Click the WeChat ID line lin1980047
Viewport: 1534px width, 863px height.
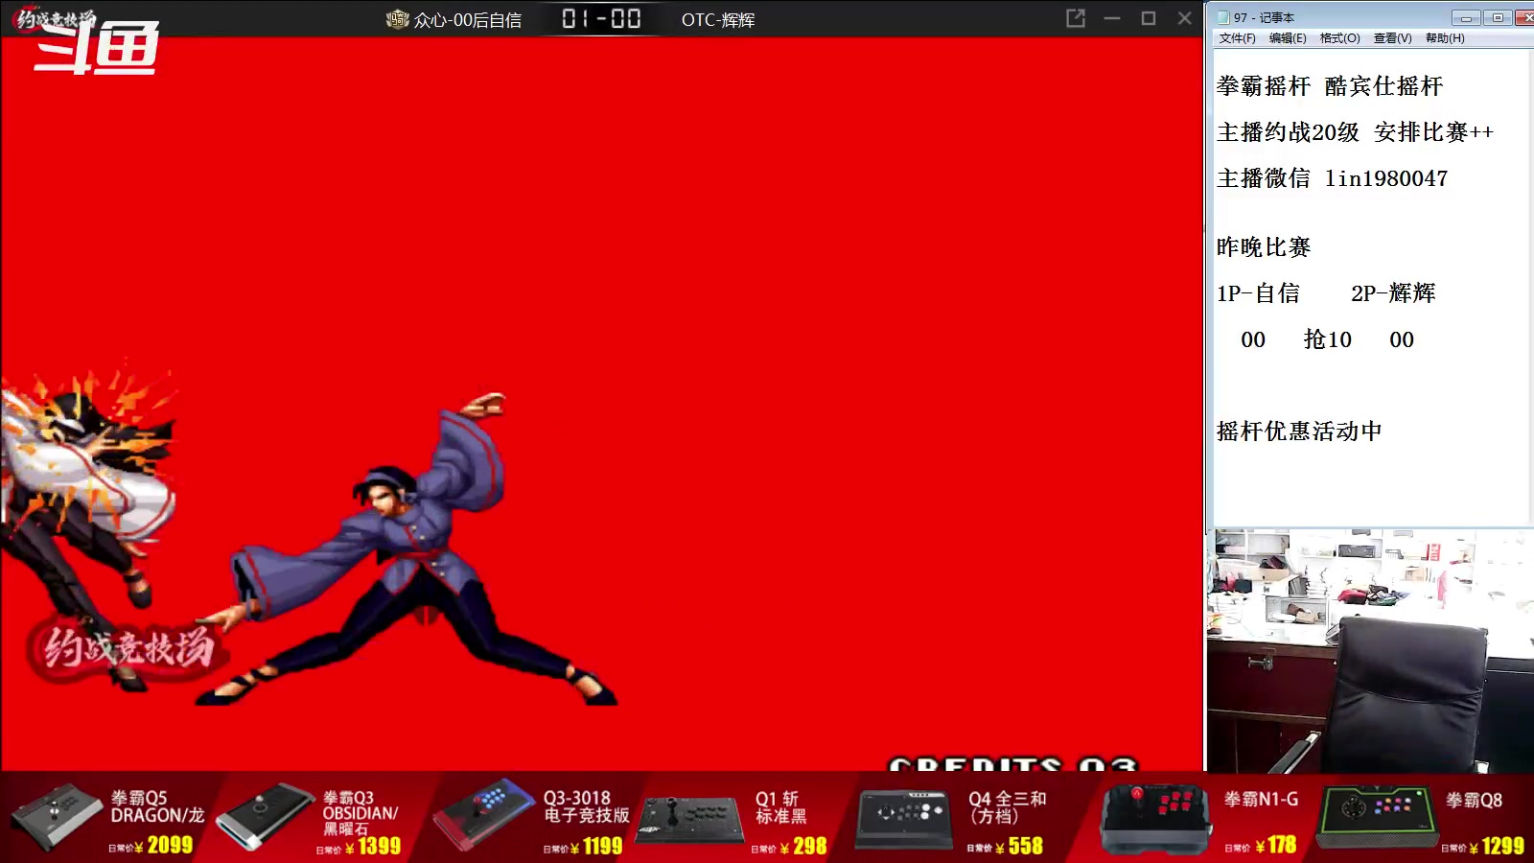pos(1332,178)
